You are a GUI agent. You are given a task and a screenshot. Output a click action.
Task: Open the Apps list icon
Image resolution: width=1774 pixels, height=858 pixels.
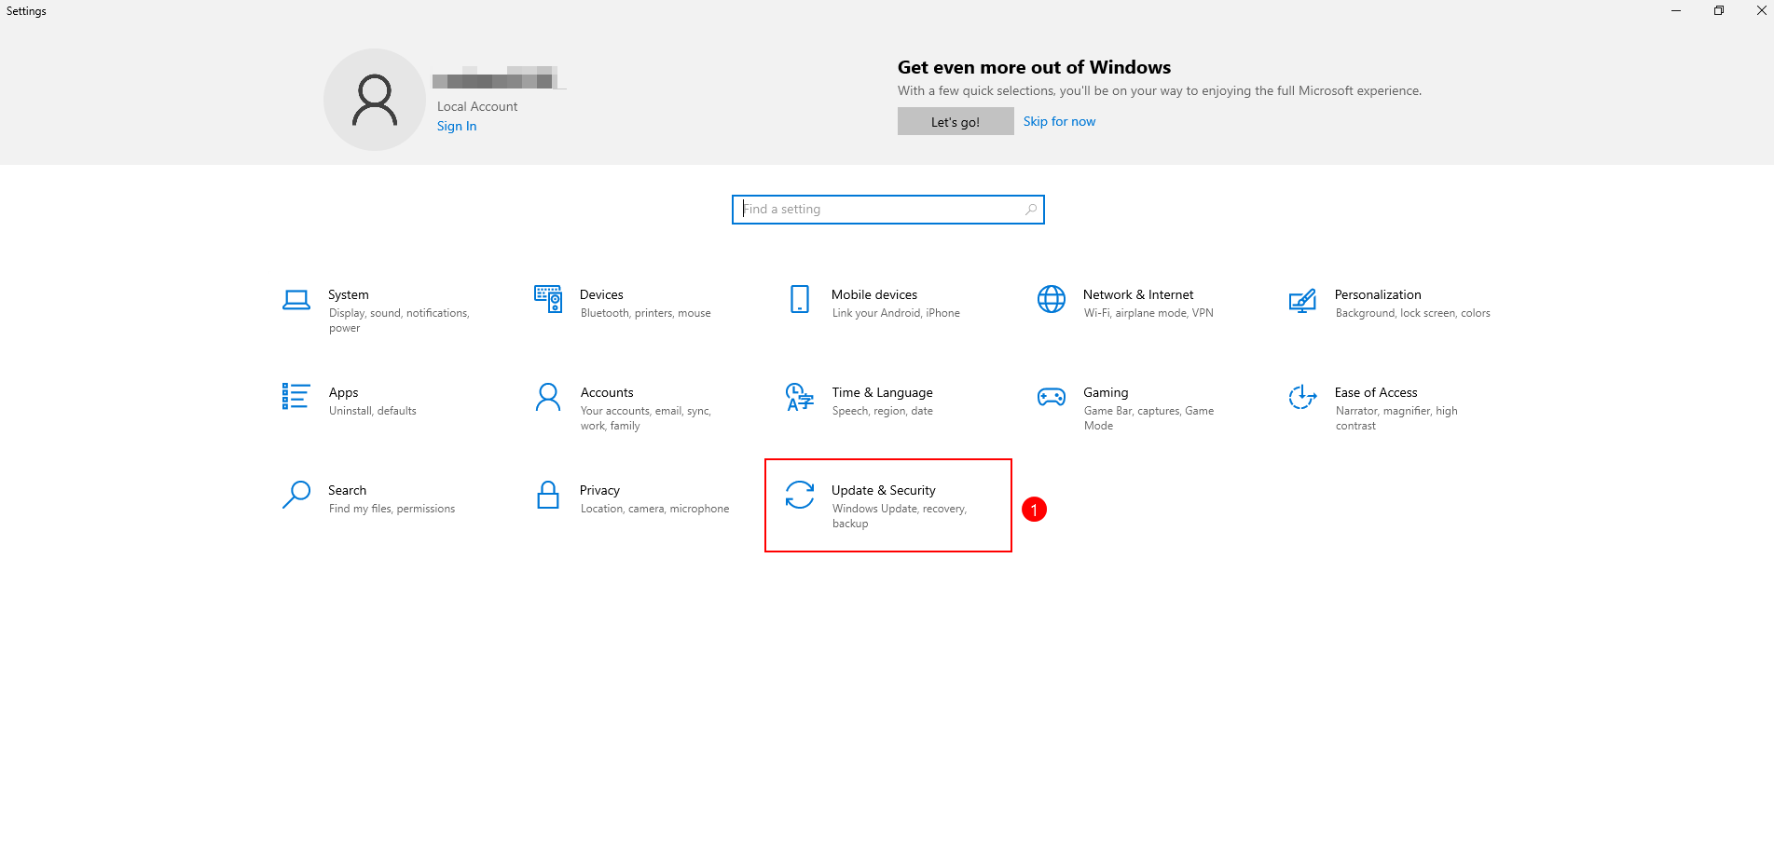(x=296, y=396)
